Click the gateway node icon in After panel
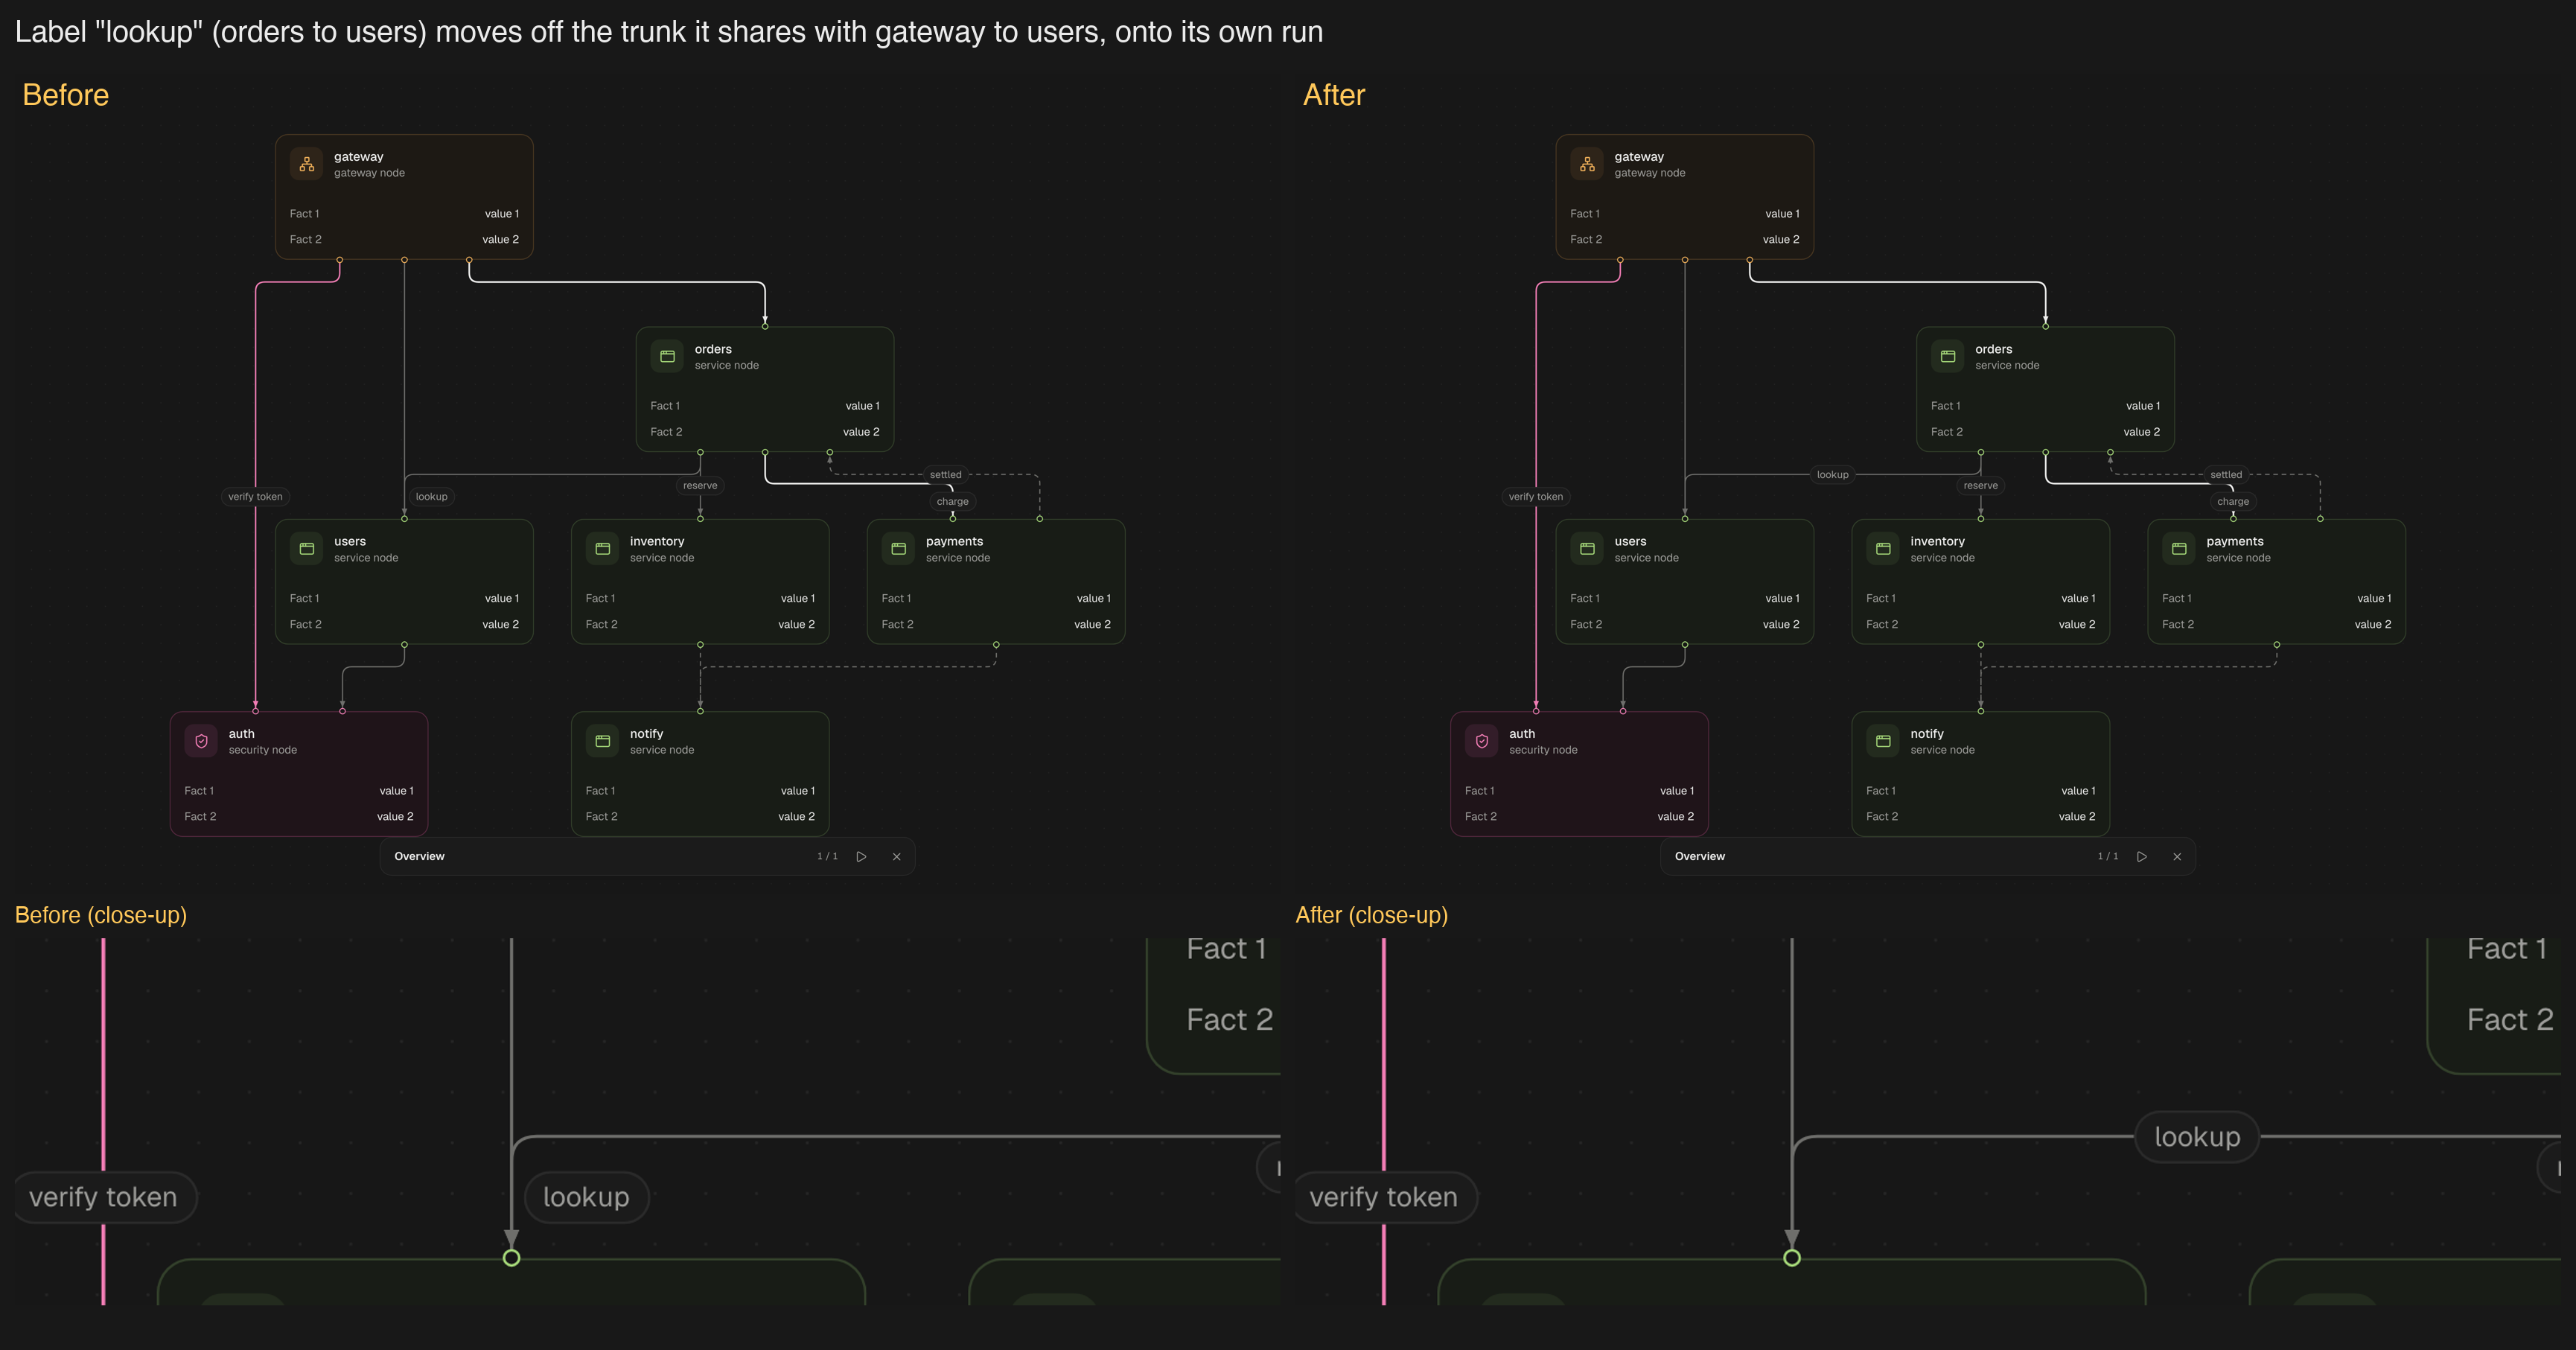Screen dimensions: 2576x1350 1587,164
